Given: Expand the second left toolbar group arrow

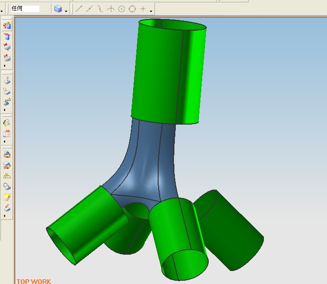Looking at the screenshot, I should 4,110.
